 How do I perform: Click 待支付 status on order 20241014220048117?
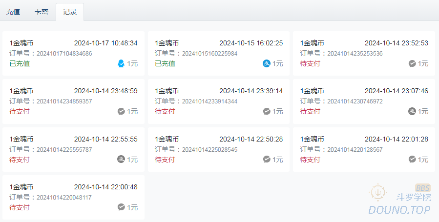click(20, 207)
